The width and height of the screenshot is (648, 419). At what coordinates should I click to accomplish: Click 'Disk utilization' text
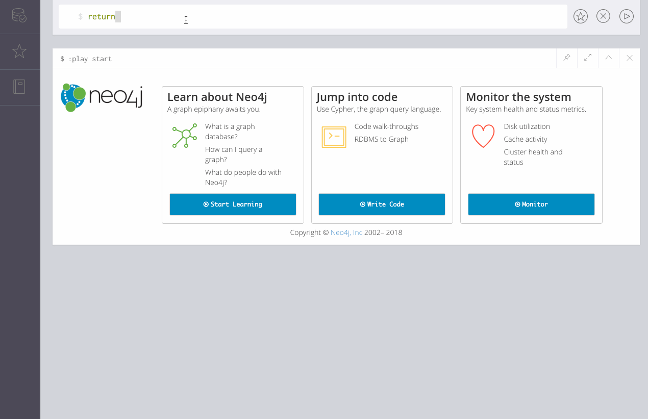527,126
